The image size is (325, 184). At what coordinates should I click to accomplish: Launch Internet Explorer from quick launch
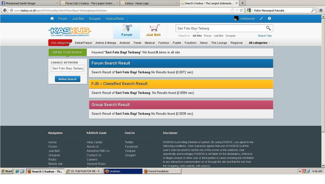17,171
